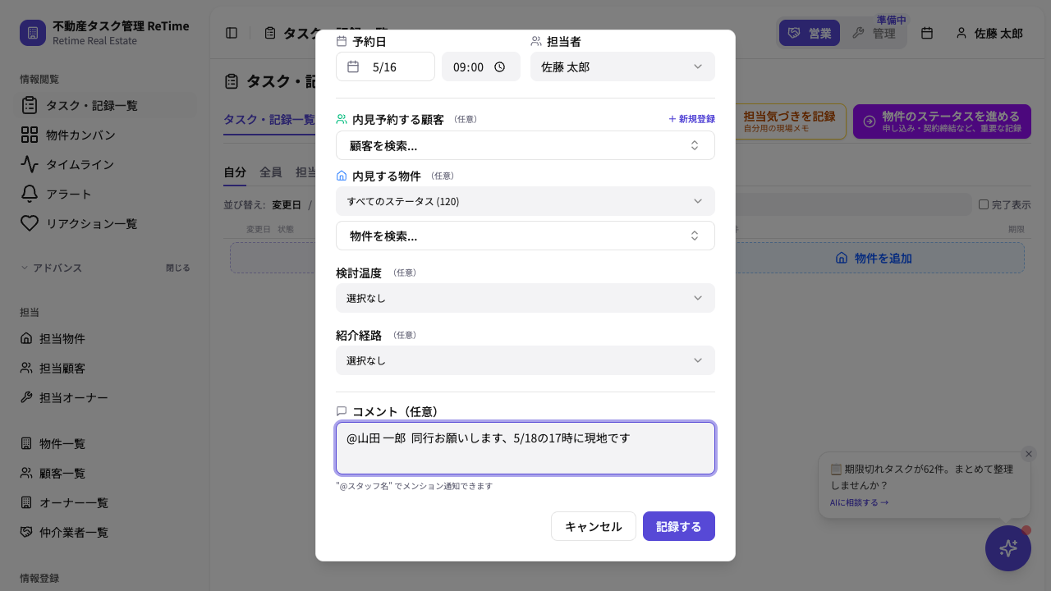1051x591 pixels.
Task: Expand the 担当者 佐藤 太郎 dropdown
Action: pyautogui.click(x=622, y=66)
